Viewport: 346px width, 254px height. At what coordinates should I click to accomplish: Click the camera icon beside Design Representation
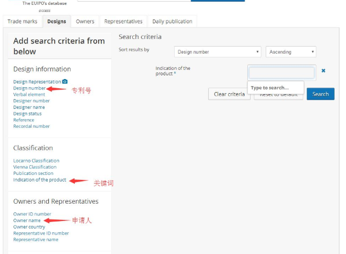coord(65,82)
